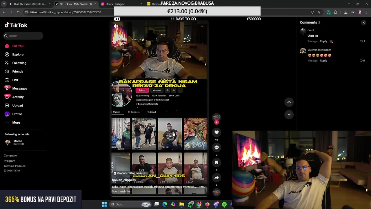The height and width of the screenshot is (209, 371).
Task: Click the TikTok search field
Action: point(23,36)
